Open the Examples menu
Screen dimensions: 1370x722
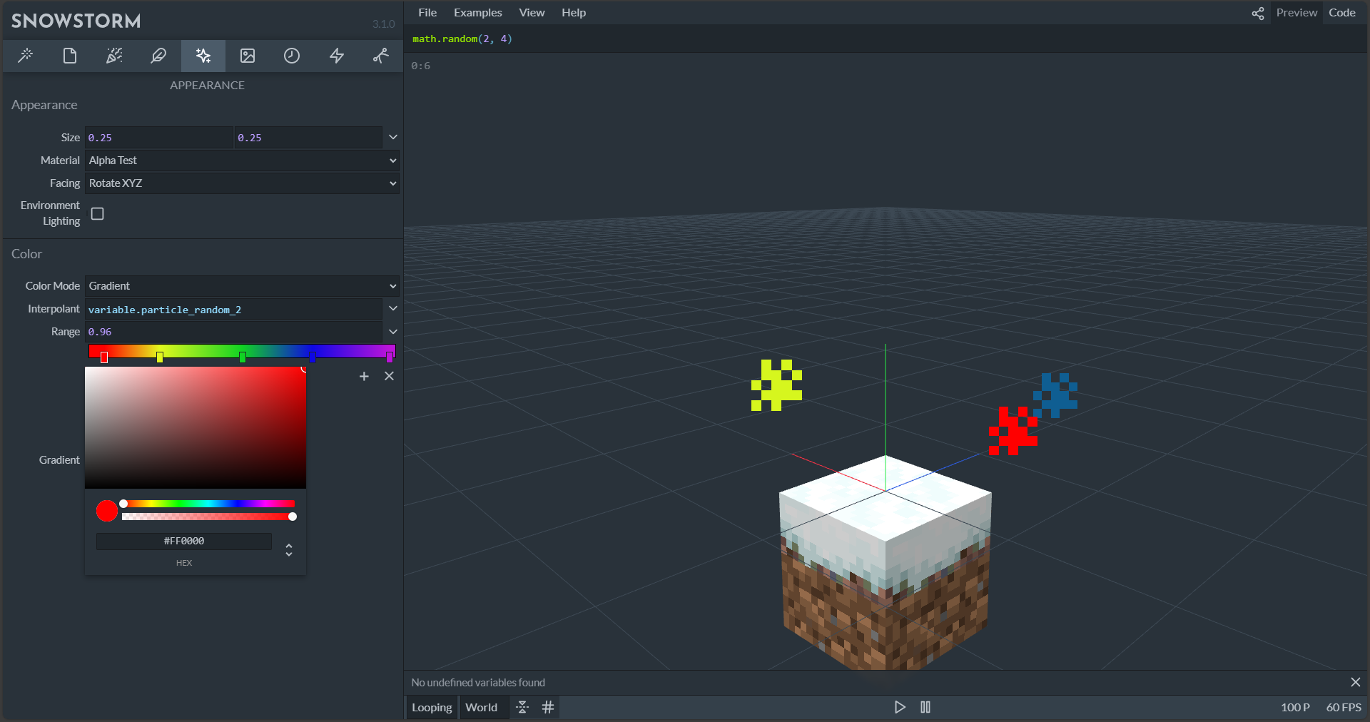click(x=478, y=13)
